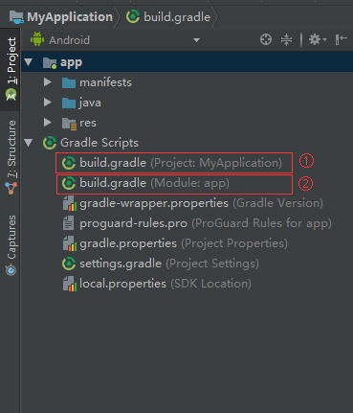Collapse the app module tree node
Screen dimensions: 353x413
click(29, 62)
